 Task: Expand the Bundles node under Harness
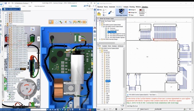(8, 92)
